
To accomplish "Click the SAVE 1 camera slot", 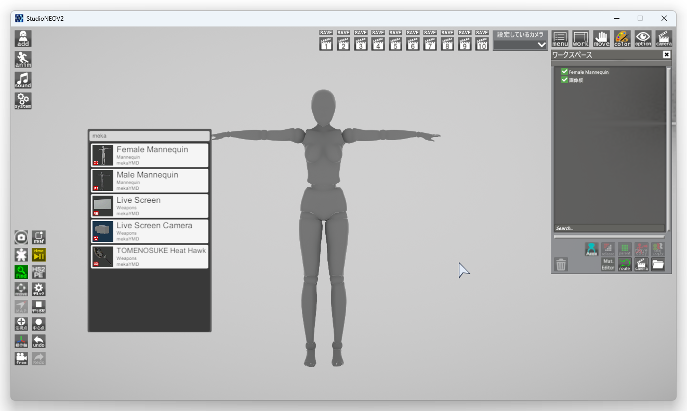I will click(326, 40).
